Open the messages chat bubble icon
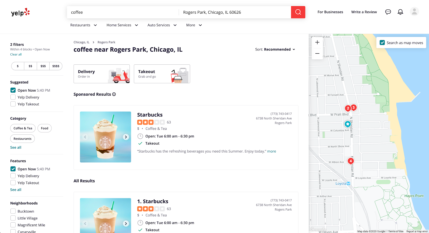The image size is (429, 233). coord(388,12)
